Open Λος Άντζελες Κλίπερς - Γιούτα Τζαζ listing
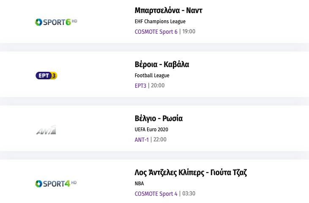 pyautogui.click(x=191, y=173)
